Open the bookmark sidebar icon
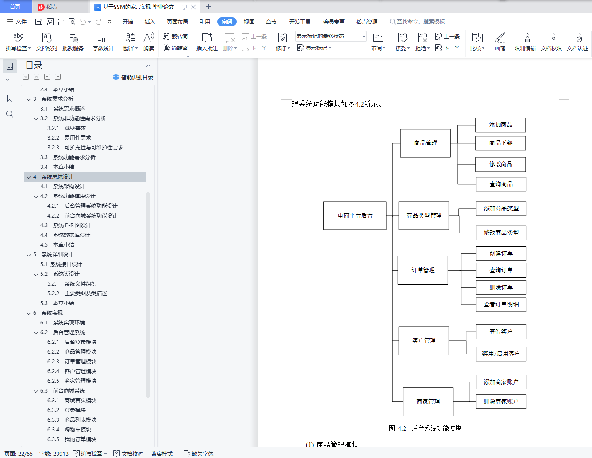 click(x=10, y=98)
